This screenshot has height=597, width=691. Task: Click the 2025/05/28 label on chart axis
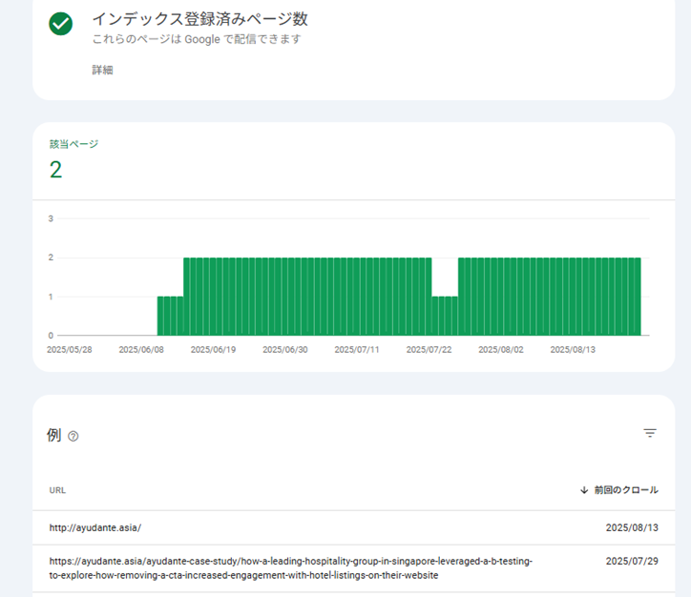tap(69, 350)
